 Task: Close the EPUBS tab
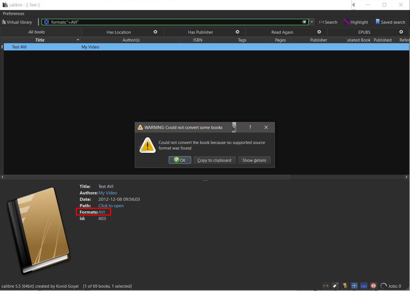(x=401, y=32)
